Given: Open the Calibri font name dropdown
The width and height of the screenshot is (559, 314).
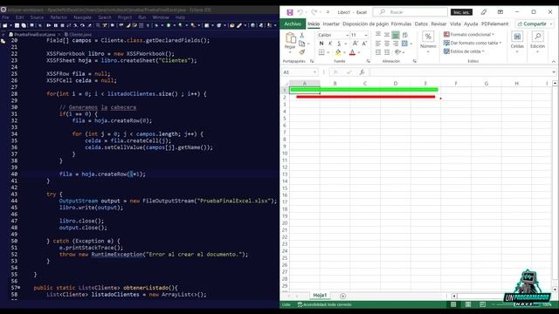Looking at the screenshot, I should tap(347, 35).
